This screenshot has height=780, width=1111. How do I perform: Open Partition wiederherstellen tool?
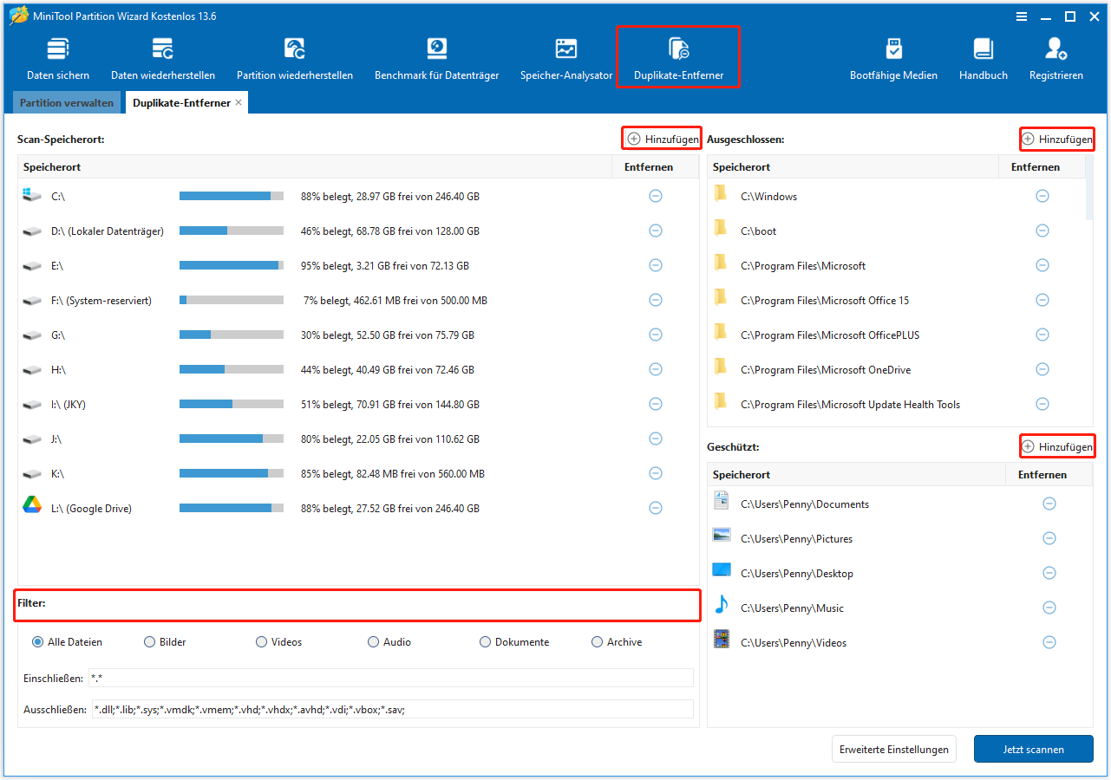295,59
